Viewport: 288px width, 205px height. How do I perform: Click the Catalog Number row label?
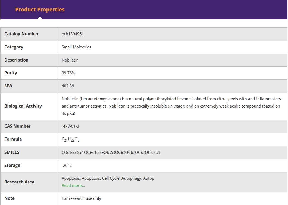[21, 34]
